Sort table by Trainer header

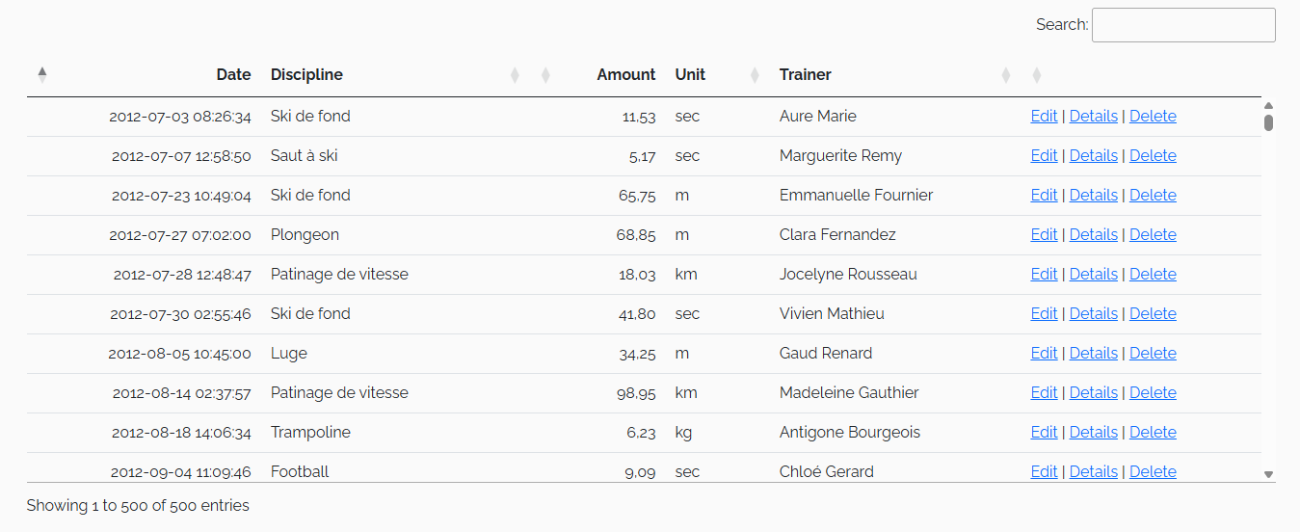tap(806, 74)
